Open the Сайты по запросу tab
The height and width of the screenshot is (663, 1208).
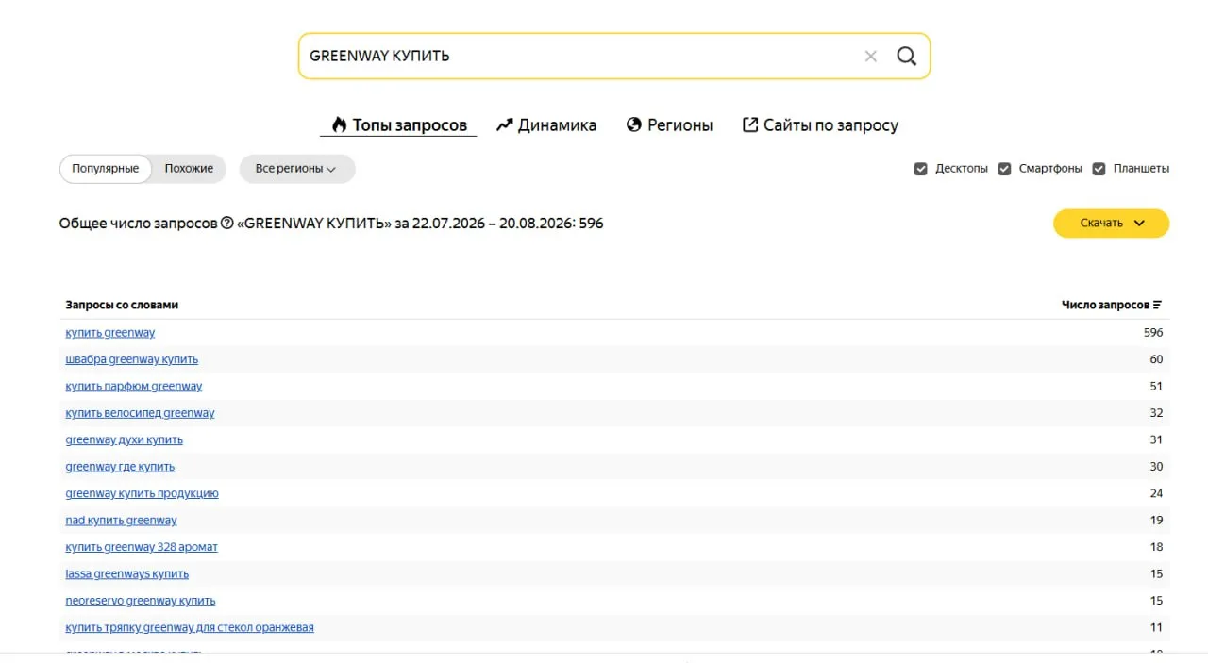(x=820, y=125)
